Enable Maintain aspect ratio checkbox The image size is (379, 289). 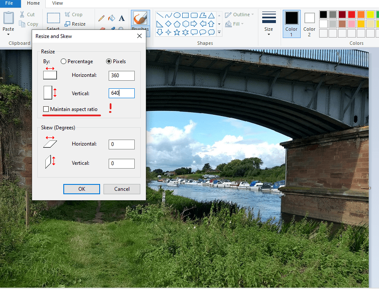[x=46, y=109]
